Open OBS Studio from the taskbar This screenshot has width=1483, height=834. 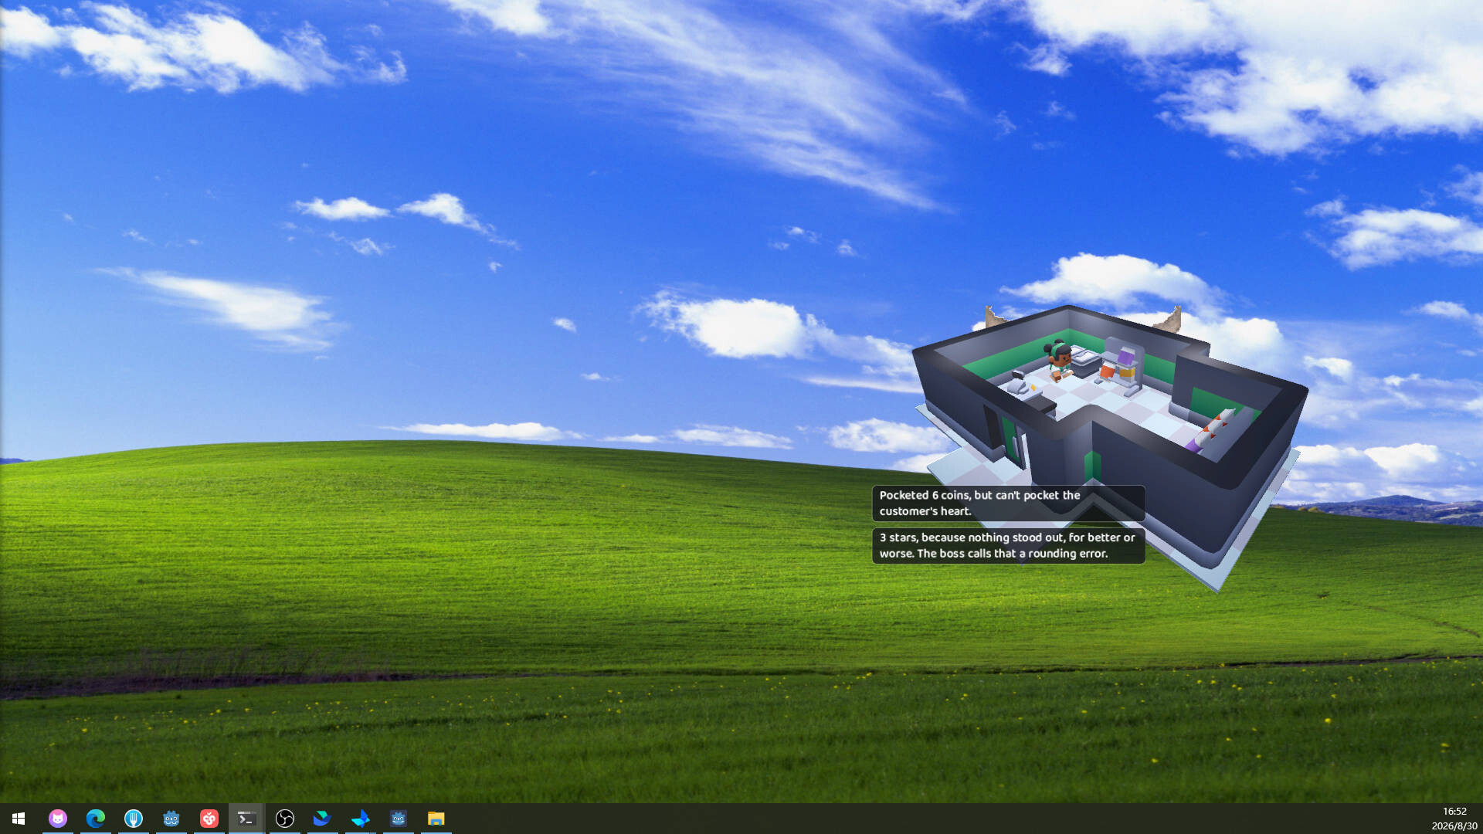(285, 819)
